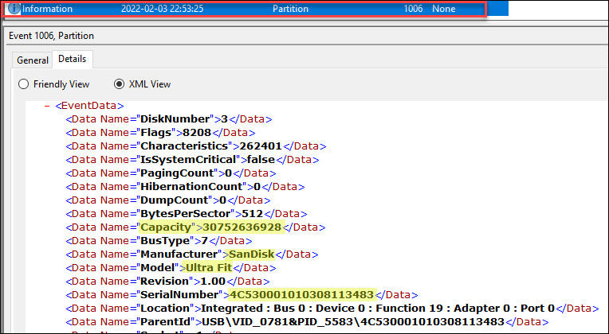609x334 pixels.
Task: Switch to the General tab
Action: 33,60
